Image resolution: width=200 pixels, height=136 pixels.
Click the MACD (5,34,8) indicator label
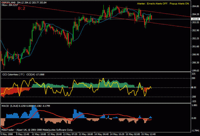(x=10, y=106)
